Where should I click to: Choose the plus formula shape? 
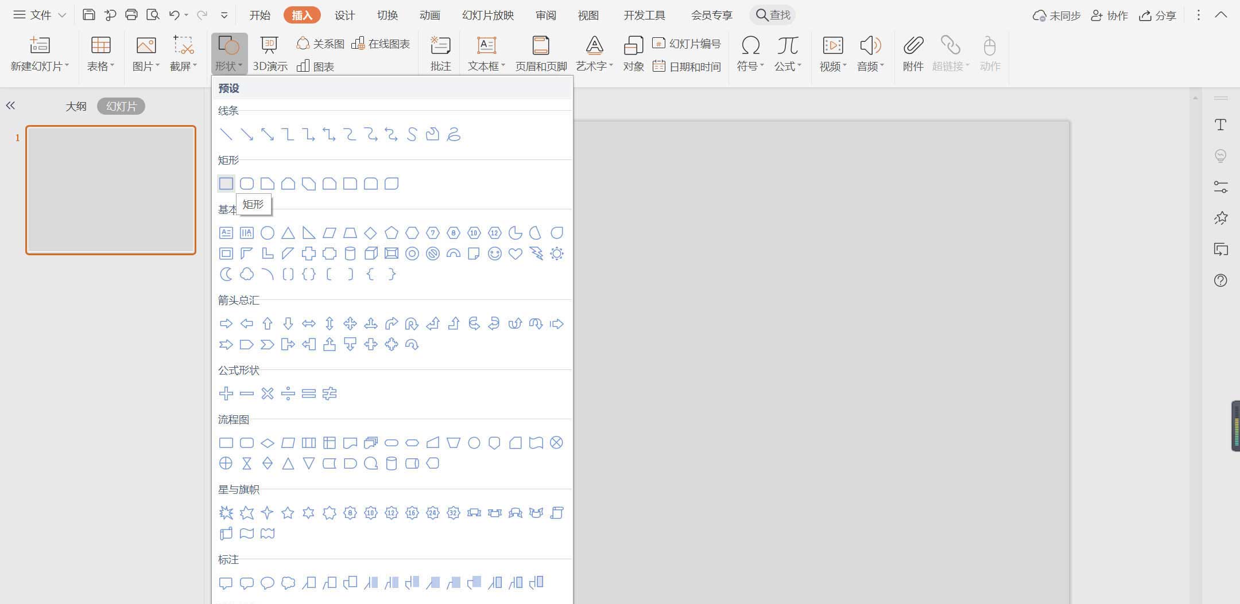226,393
